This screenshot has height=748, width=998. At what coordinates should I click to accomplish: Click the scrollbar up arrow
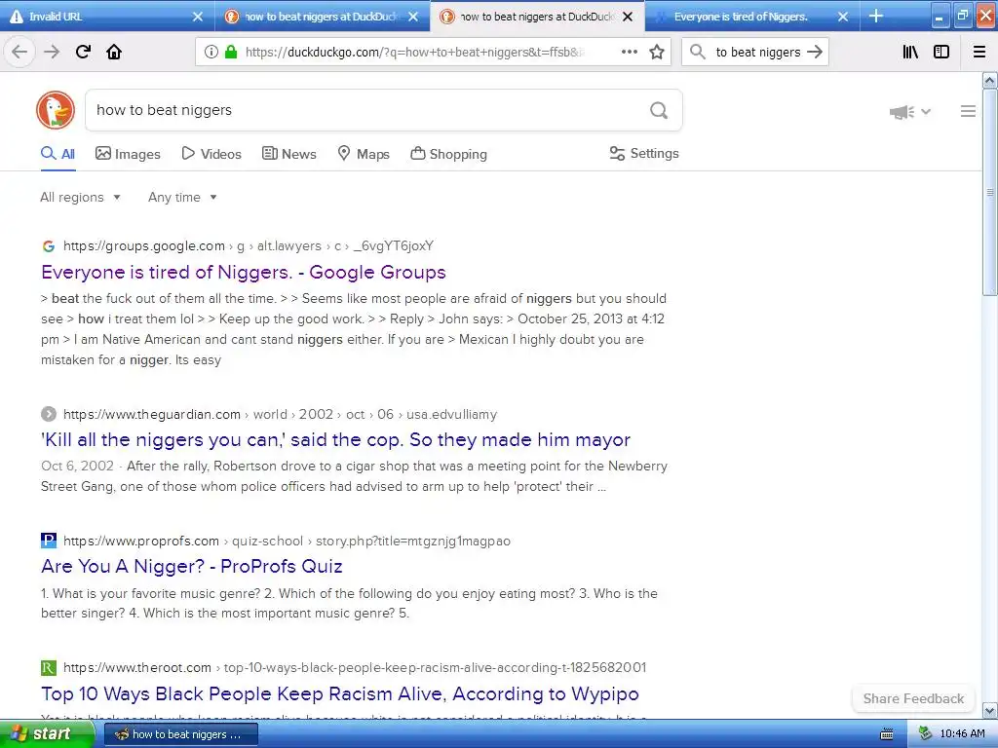pyautogui.click(x=990, y=80)
